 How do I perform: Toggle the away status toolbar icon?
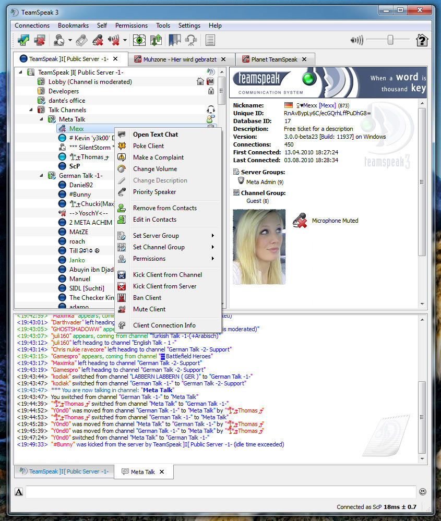pyautogui.click(x=59, y=40)
